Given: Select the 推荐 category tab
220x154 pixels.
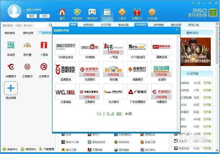Looking at the screenshot, I should point(73,25).
